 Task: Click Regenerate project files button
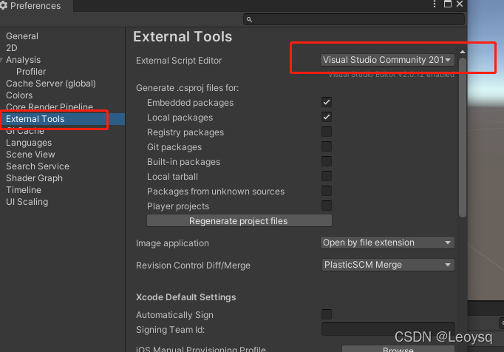[239, 220]
